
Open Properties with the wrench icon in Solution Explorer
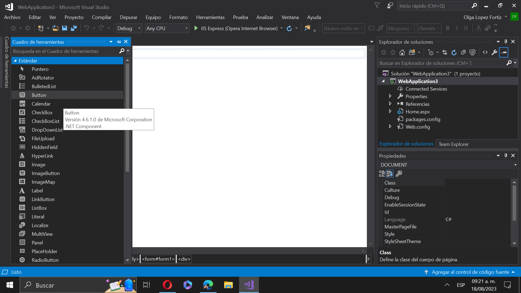[494, 52]
